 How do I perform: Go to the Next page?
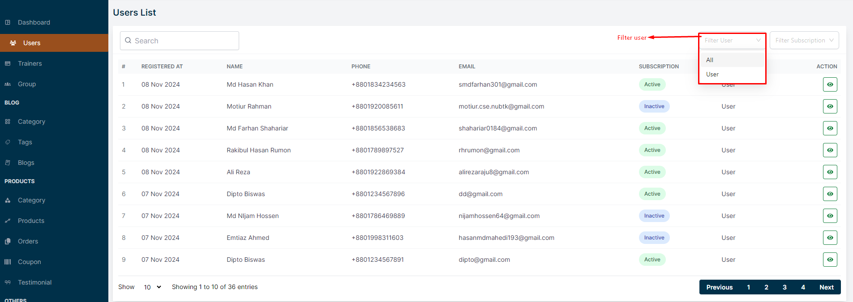(826, 287)
